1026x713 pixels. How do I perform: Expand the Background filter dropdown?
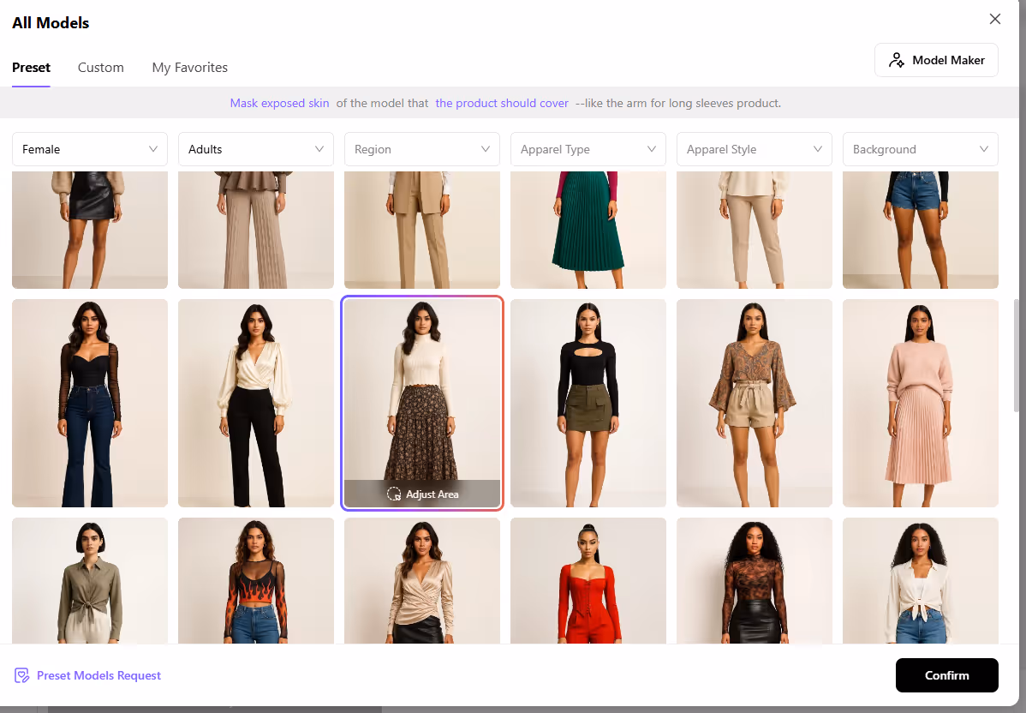[x=921, y=149]
